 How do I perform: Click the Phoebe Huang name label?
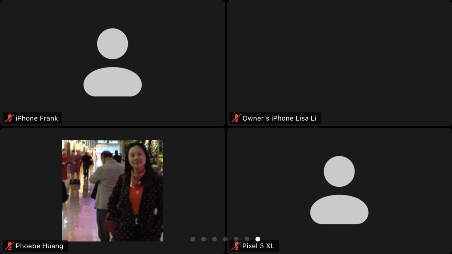(x=39, y=246)
